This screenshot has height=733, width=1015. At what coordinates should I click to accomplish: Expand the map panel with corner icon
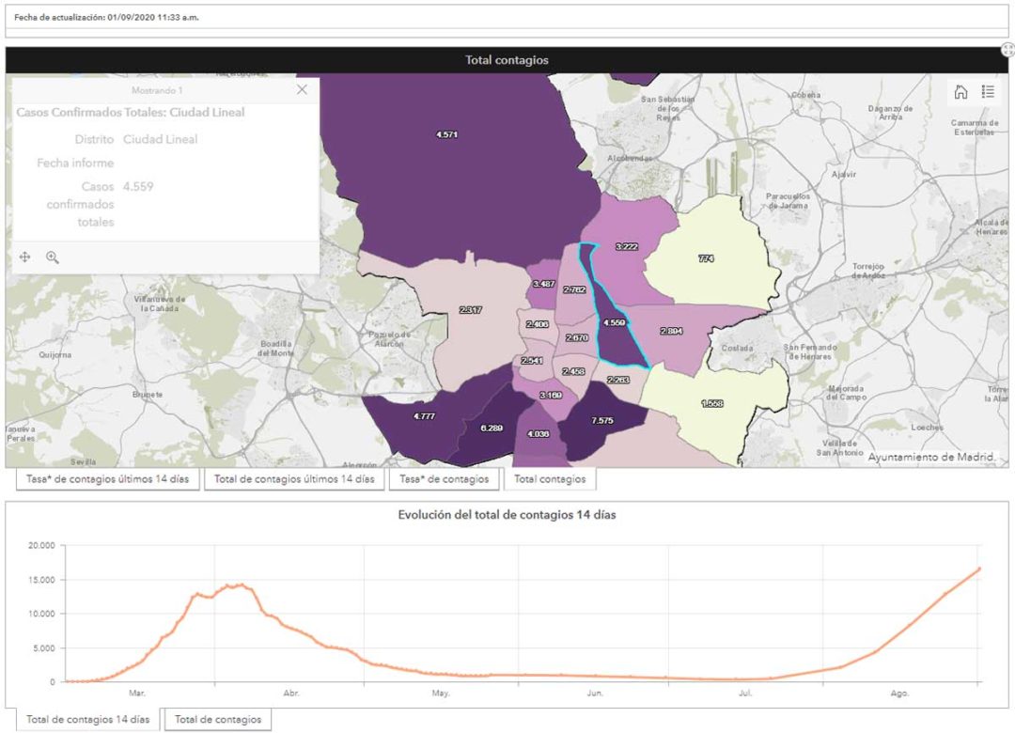pos(1007,50)
